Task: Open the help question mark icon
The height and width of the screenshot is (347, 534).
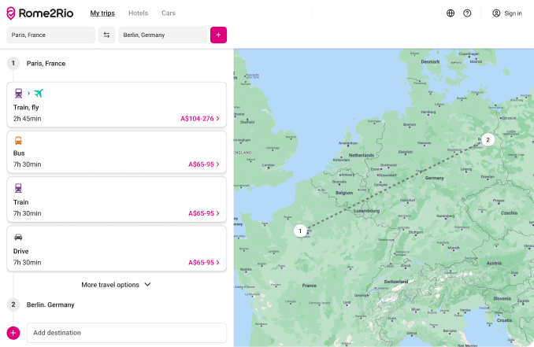Action: point(467,13)
